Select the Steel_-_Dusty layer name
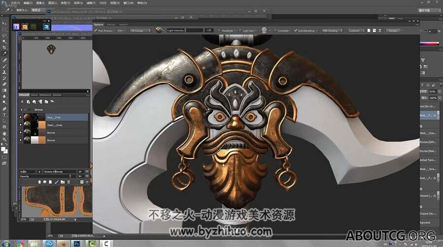The width and height of the screenshot is (443, 247). pyautogui.click(x=55, y=125)
